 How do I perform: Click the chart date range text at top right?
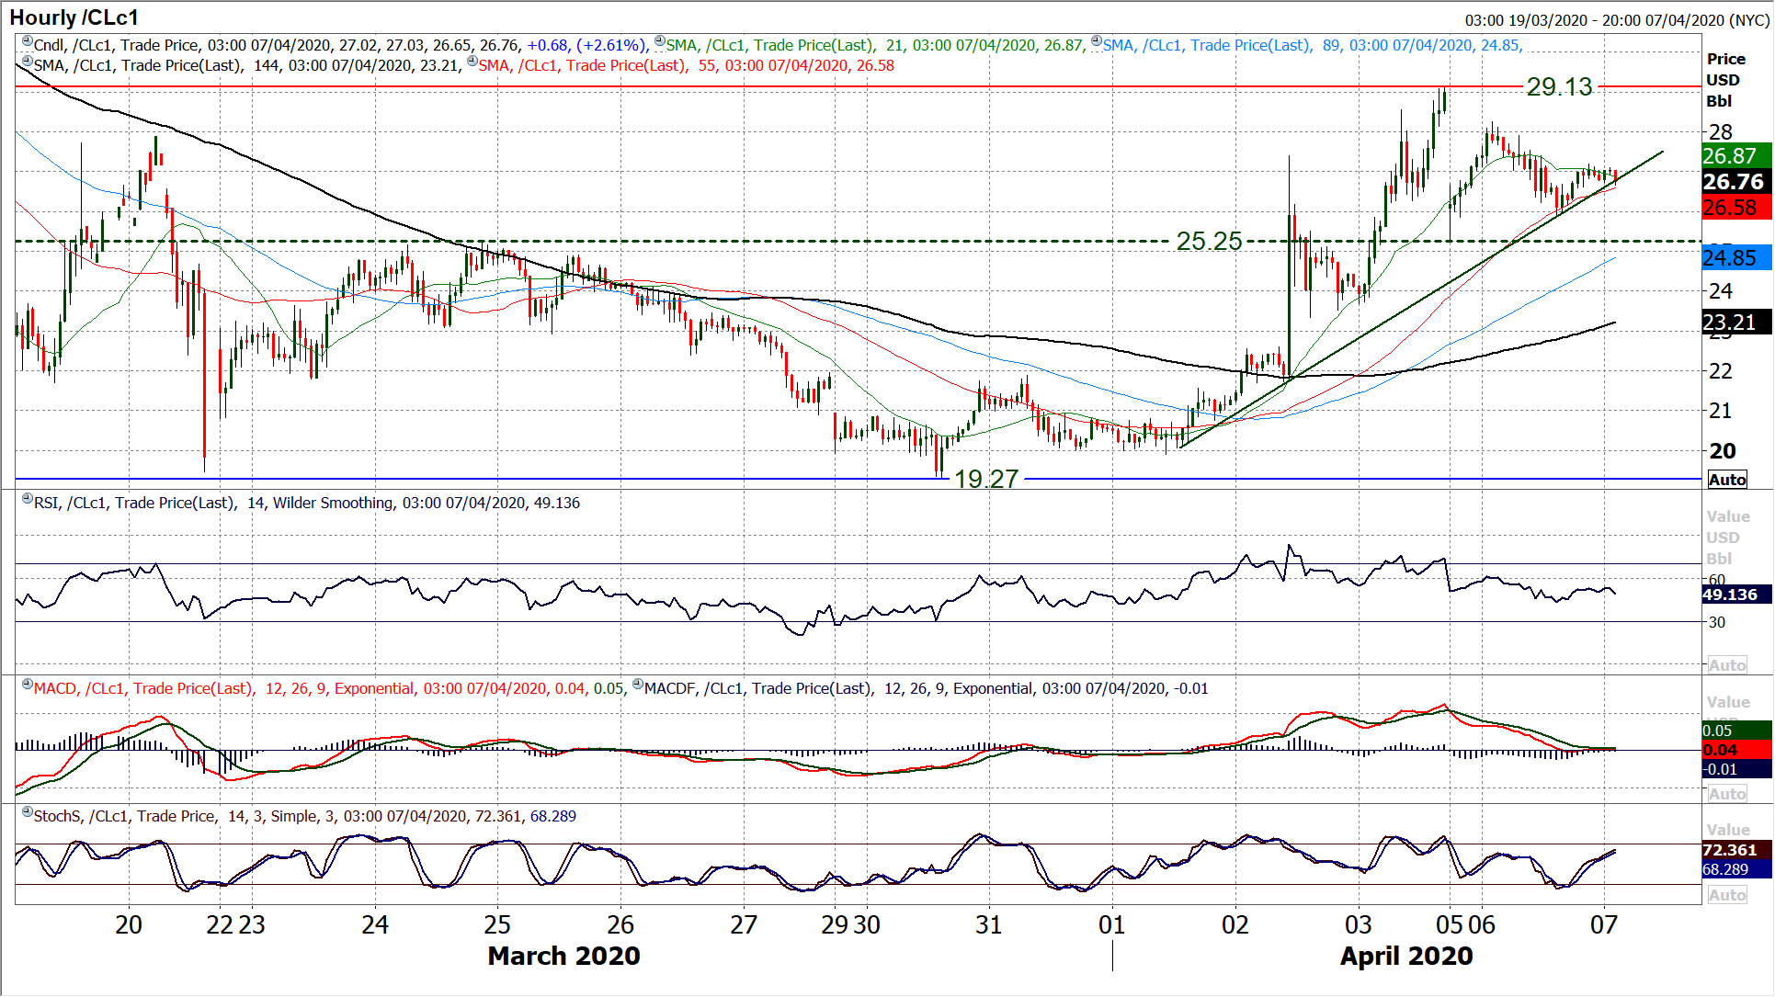[1617, 20]
